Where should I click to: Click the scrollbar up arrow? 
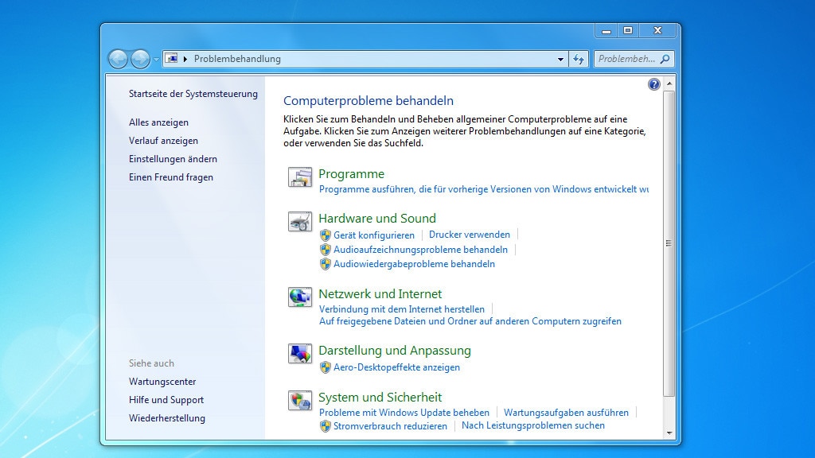coord(669,83)
